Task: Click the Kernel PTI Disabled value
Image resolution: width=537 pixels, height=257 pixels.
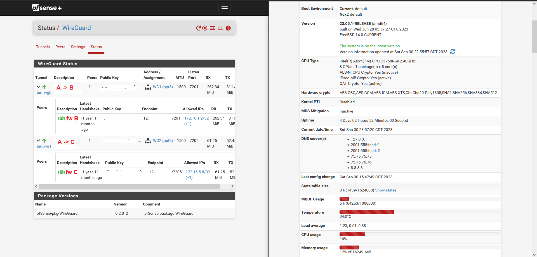Action: point(347,102)
